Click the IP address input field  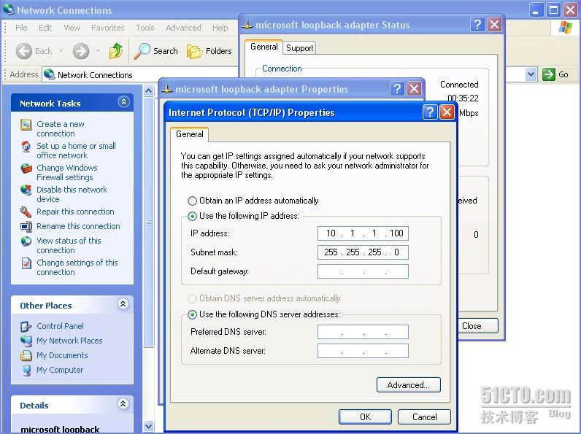tap(363, 233)
